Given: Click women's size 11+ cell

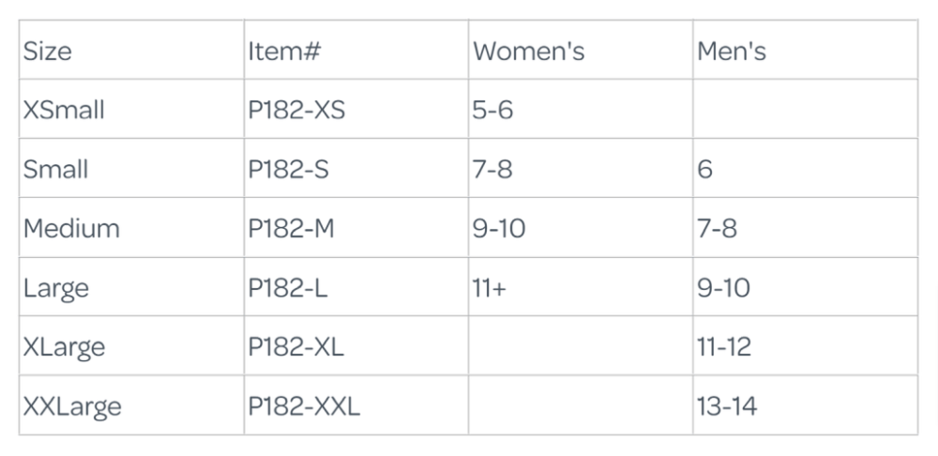Looking at the screenshot, I should (x=490, y=287).
